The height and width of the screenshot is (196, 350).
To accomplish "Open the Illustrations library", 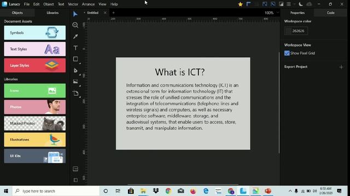I will 35,139.
